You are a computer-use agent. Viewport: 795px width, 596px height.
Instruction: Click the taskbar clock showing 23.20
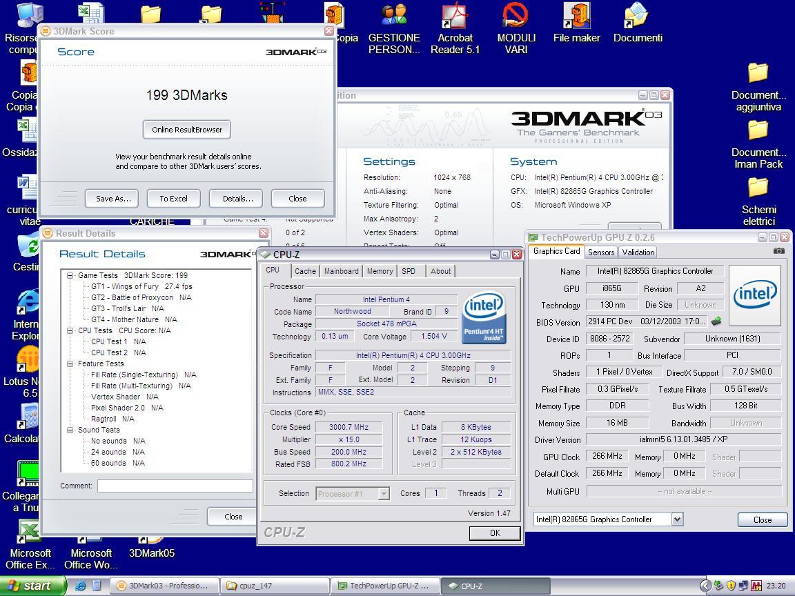776,586
